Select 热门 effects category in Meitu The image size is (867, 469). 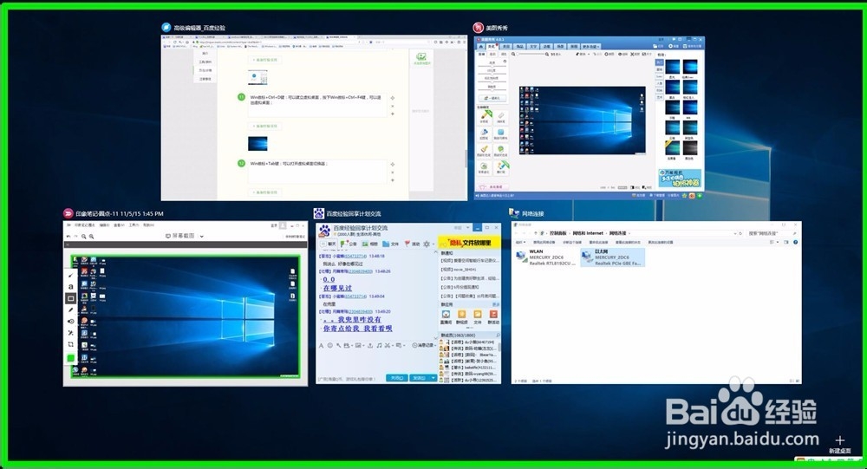(659, 63)
